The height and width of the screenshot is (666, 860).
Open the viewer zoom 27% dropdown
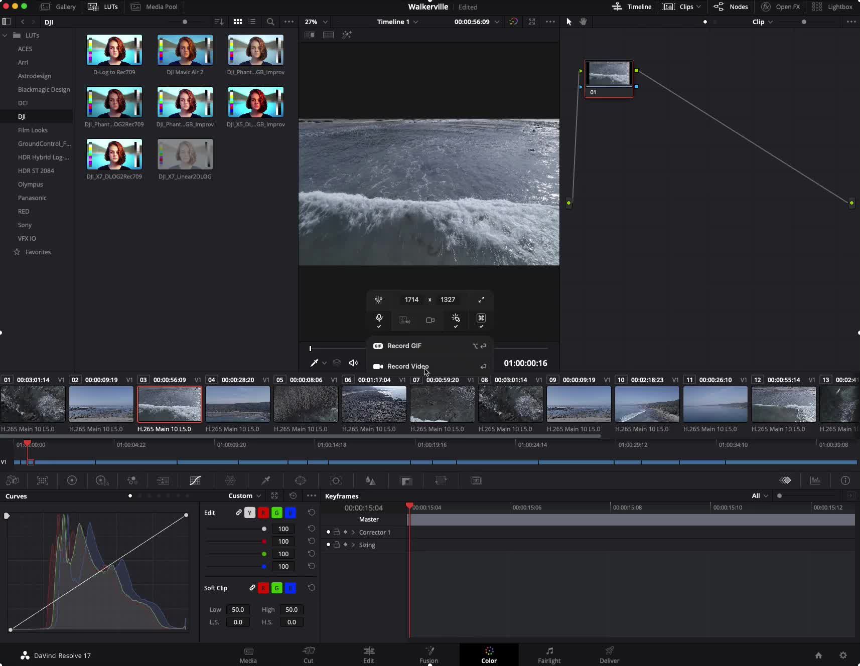coord(316,22)
